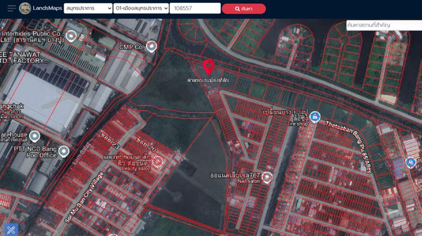Screen dimensions: 422x236
Task: Click the blue marker at right edge
Action: (x=411, y=163)
